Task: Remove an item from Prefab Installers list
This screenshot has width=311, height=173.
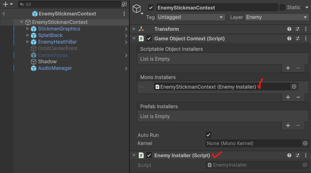Action: pos(298,125)
